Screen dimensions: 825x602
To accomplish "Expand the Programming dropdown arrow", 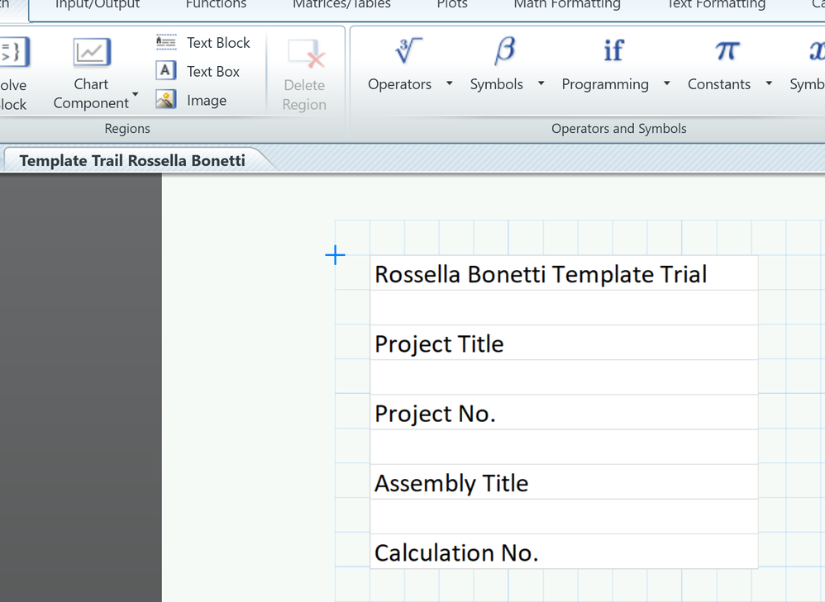I will point(667,83).
